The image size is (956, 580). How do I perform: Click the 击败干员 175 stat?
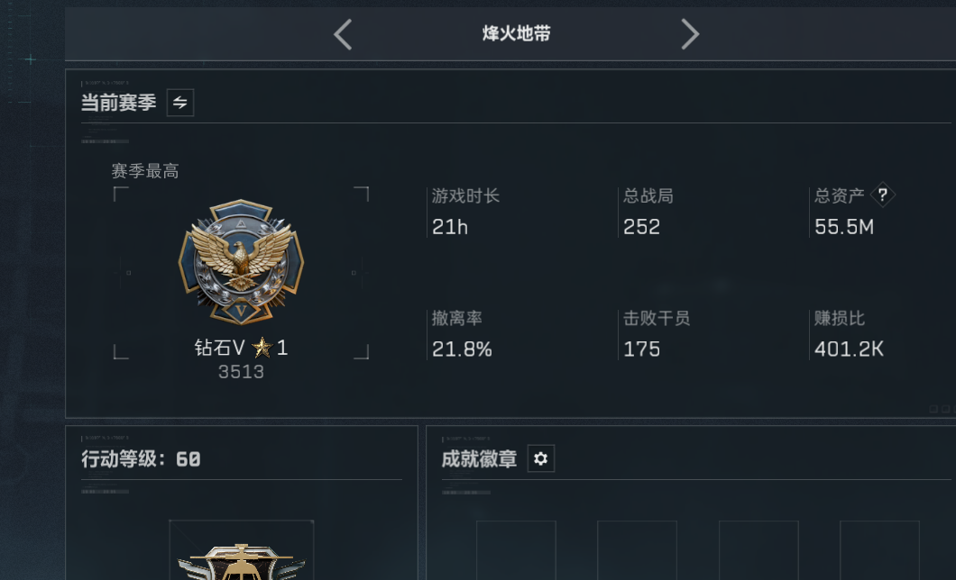pos(657,335)
